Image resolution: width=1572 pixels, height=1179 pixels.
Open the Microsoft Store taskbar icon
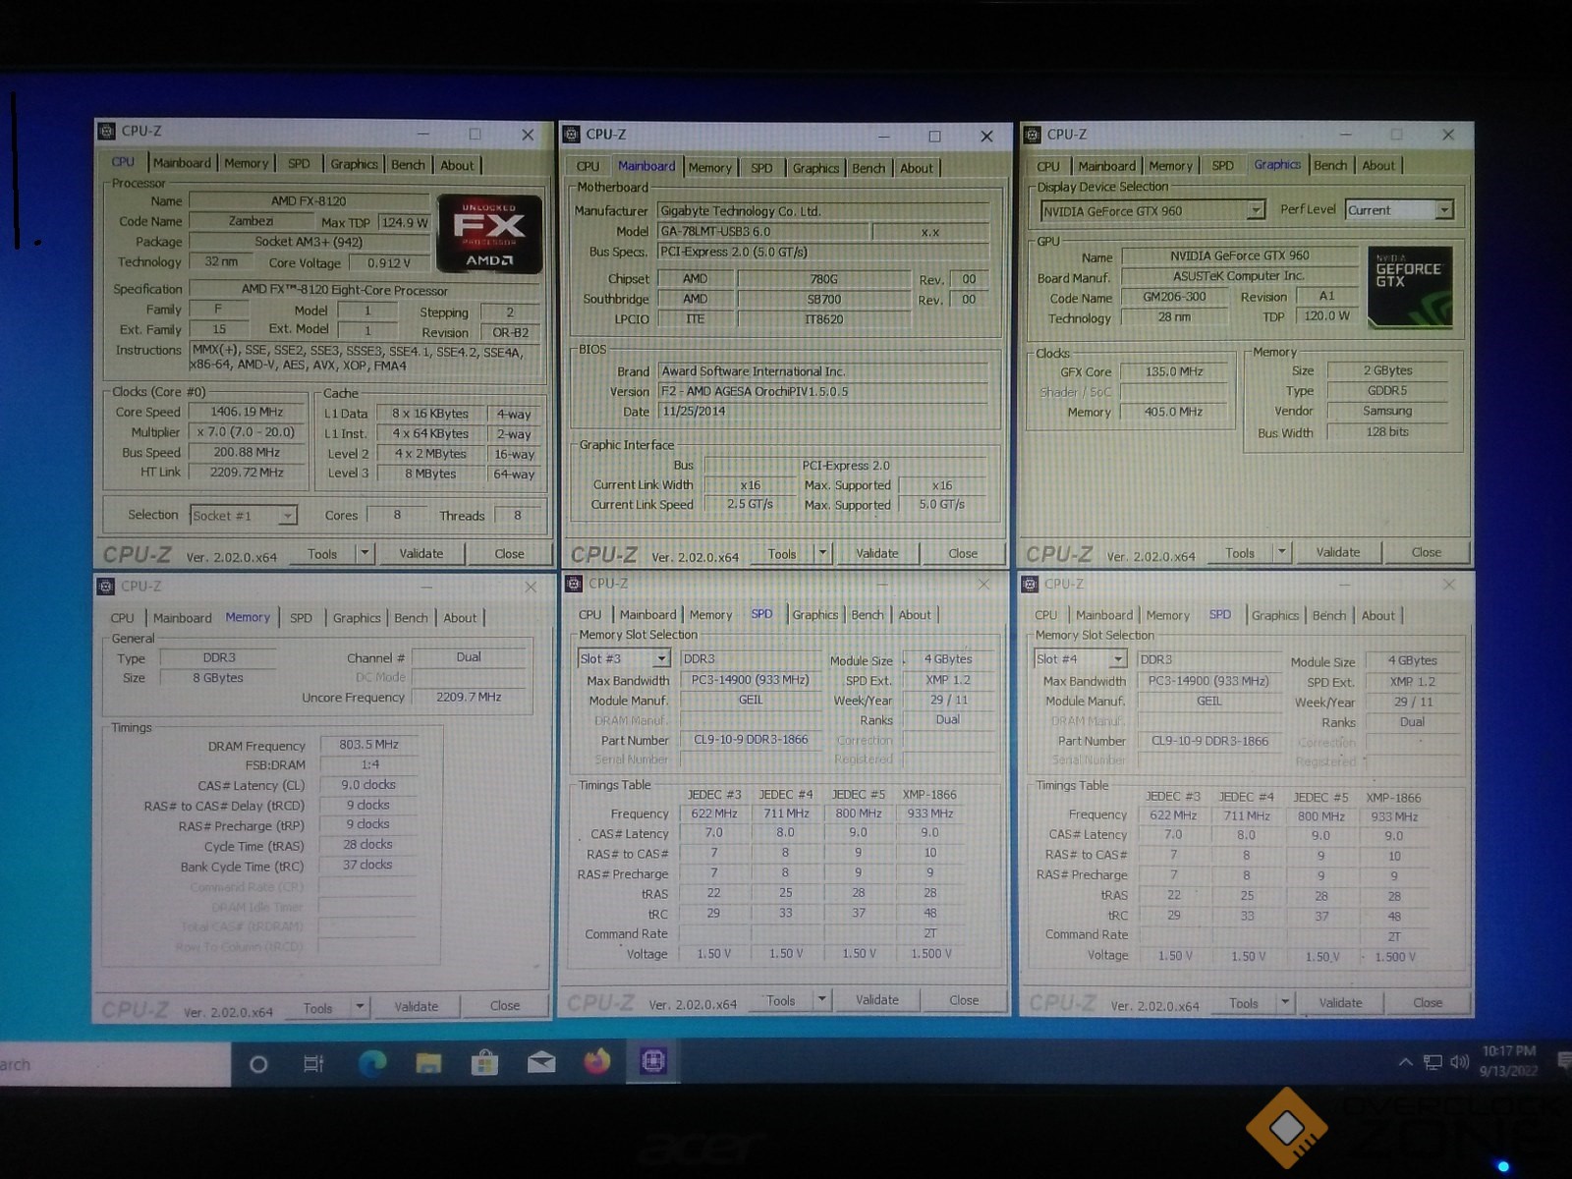click(x=484, y=1063)
